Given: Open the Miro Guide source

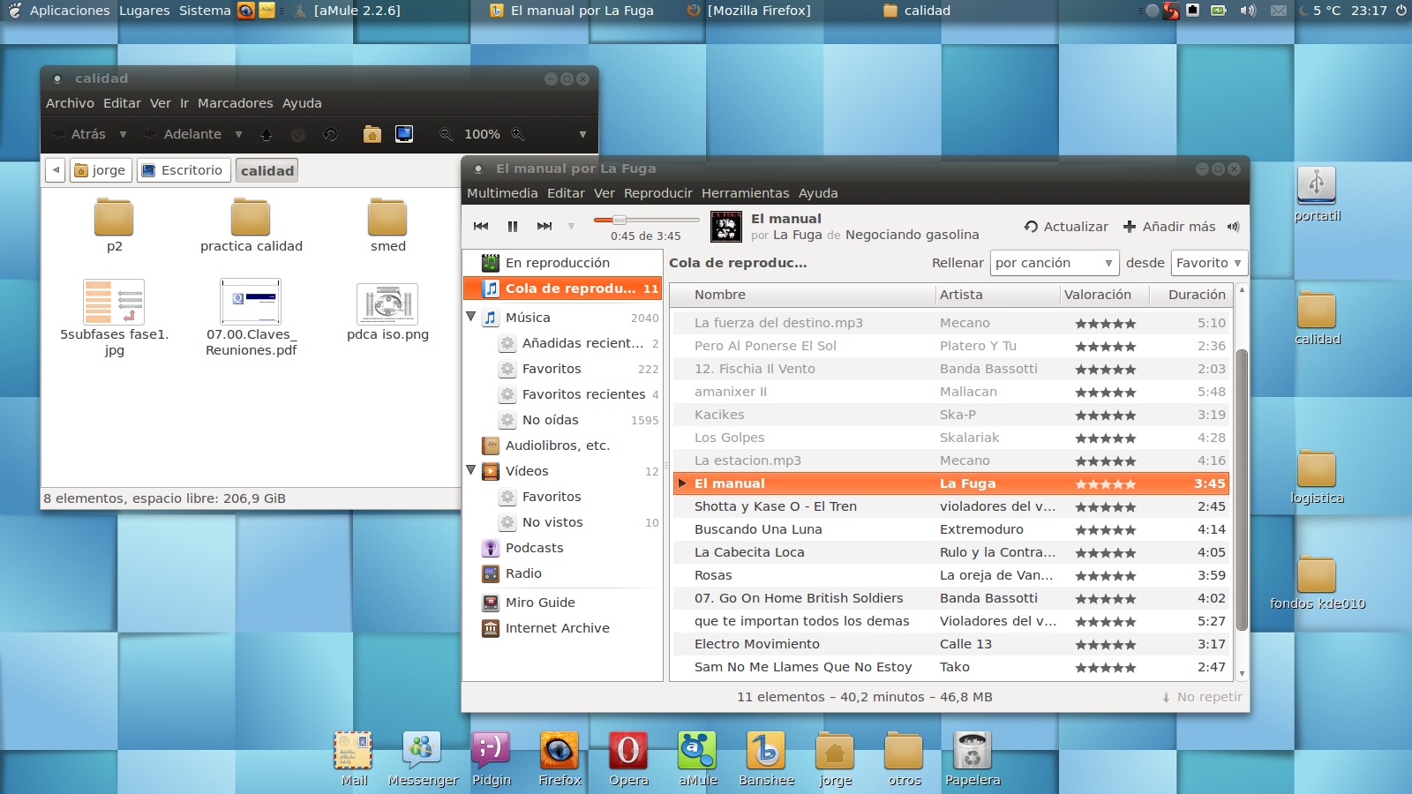Looking at the screenshot, I should 540,603.
